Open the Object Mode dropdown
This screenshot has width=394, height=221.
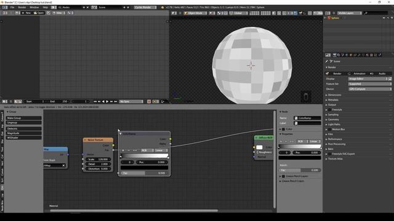pyautogui.click(x=195, y=13)
